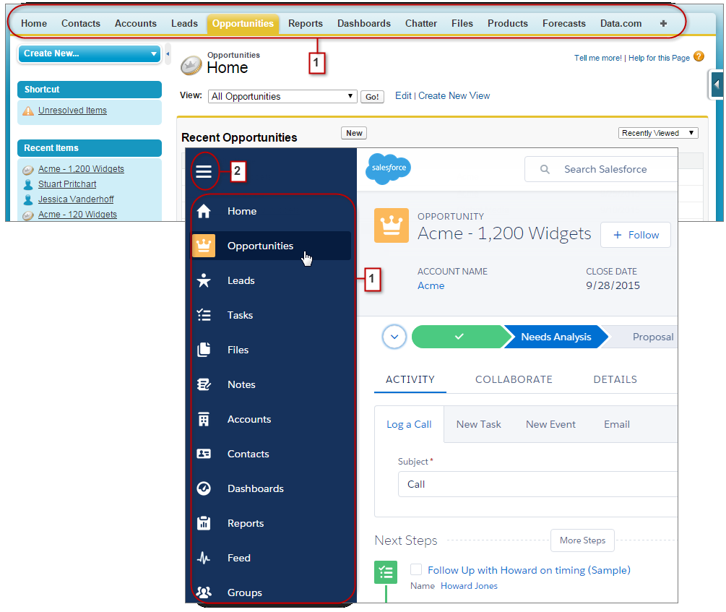This screenshot has width=726, height=612.
Task: Click the orange help question mark icon
Action: point(699,56)
